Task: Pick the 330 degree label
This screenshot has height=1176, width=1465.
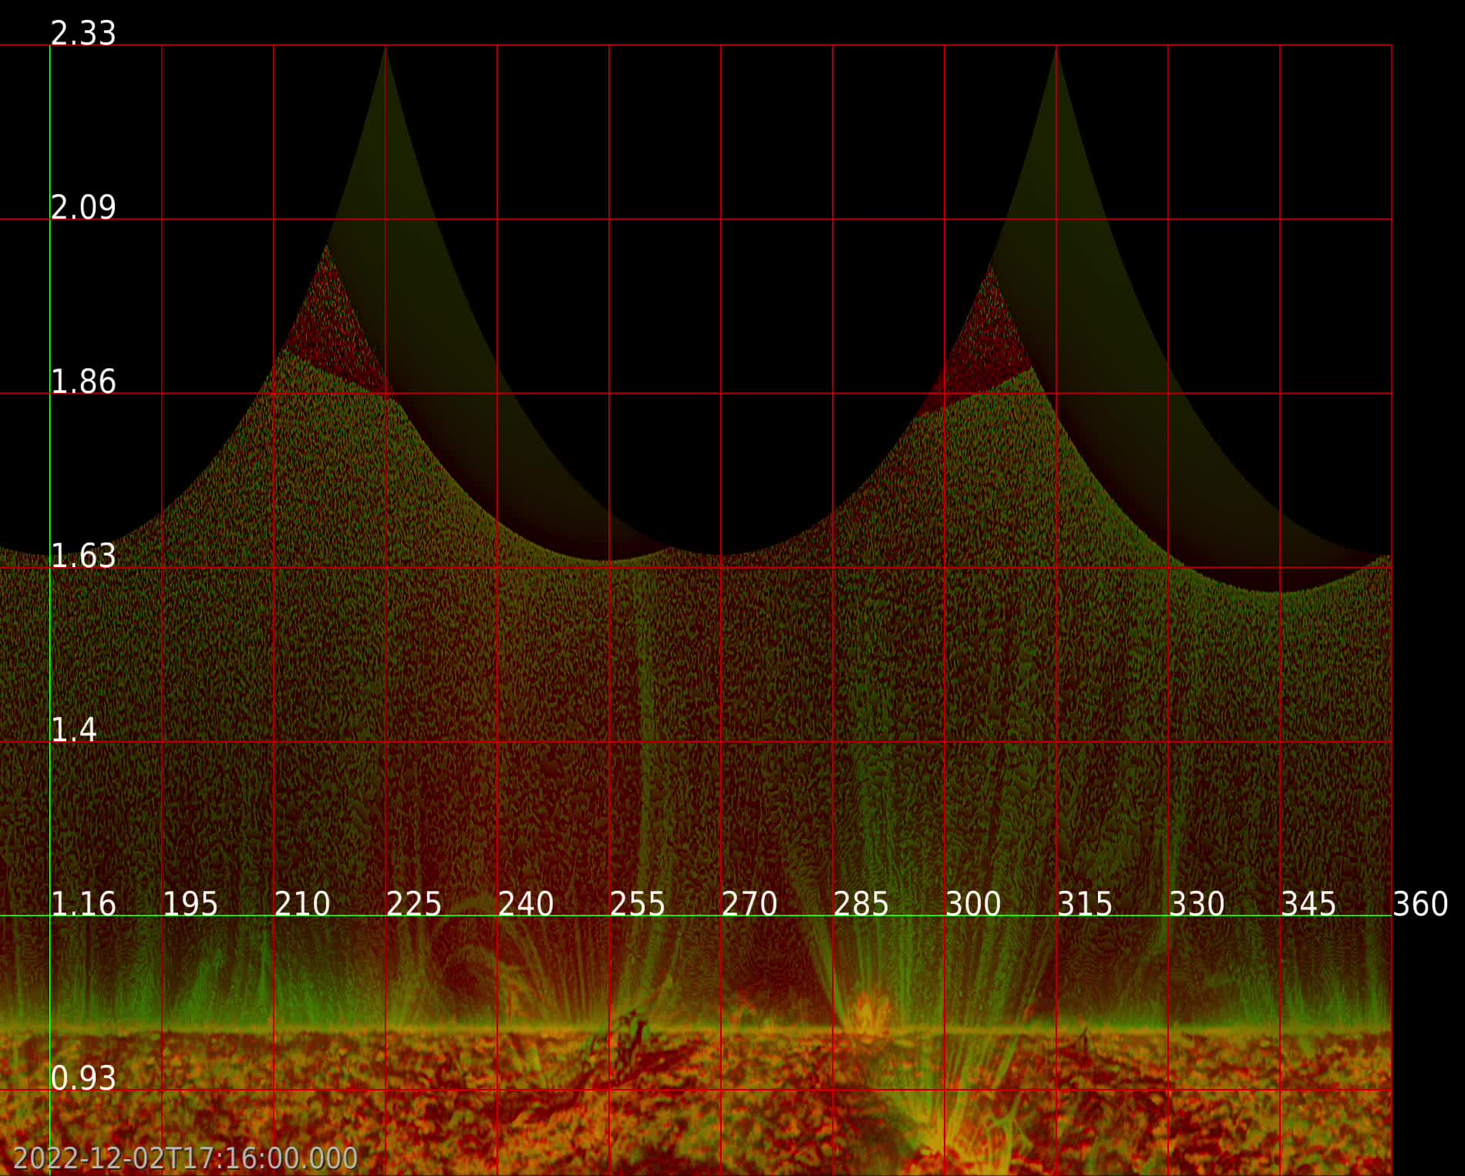Action: tap(1197, 904)
